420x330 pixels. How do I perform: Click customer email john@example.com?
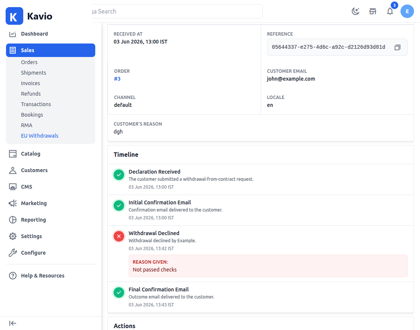(x=291, y=79)
